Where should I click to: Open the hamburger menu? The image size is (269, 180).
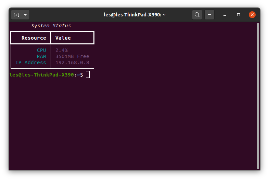pyautogui.click(x=209, y=15)
